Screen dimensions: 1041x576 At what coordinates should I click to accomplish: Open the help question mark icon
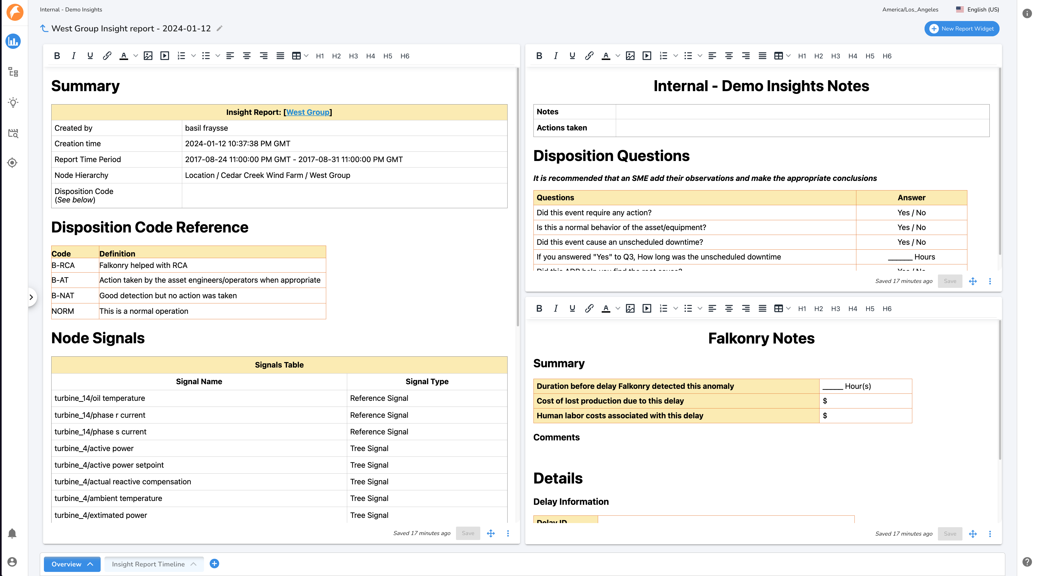click(1027, 562)
